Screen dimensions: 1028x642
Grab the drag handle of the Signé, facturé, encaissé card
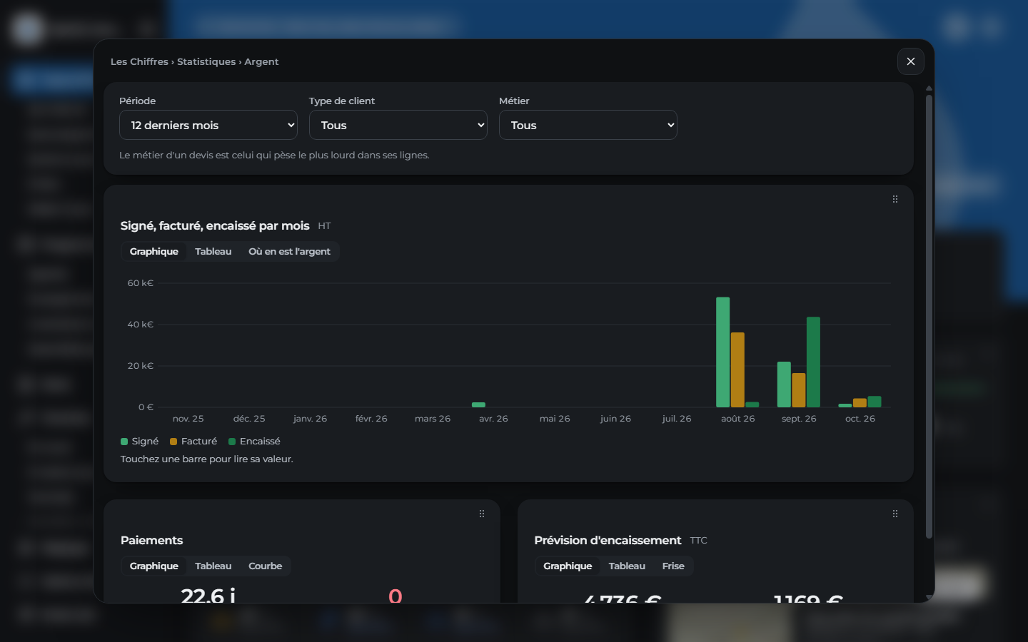click(895, 200)
